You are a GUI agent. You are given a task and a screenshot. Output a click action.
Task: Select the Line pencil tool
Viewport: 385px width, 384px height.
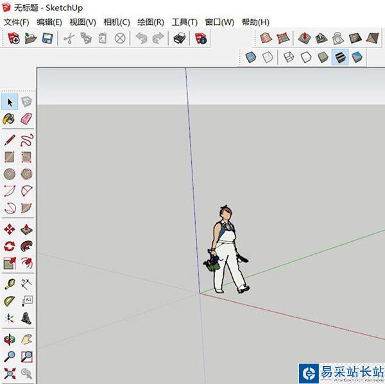click(x=10, y=140)
